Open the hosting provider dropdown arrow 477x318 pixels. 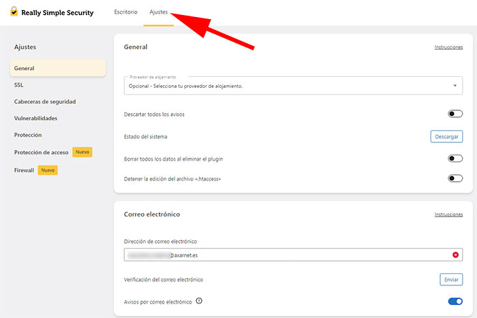point(455,85)
